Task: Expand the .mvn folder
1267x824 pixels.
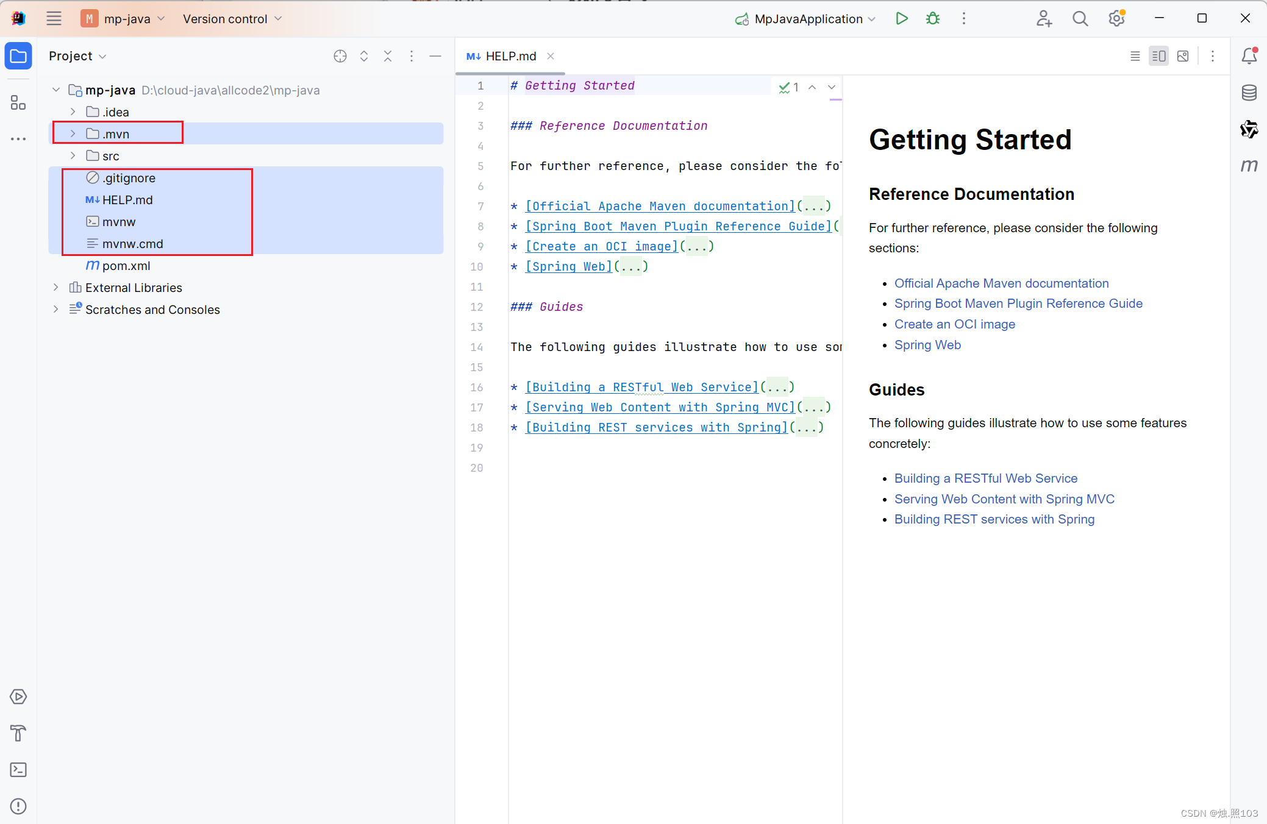Action: 73,133
